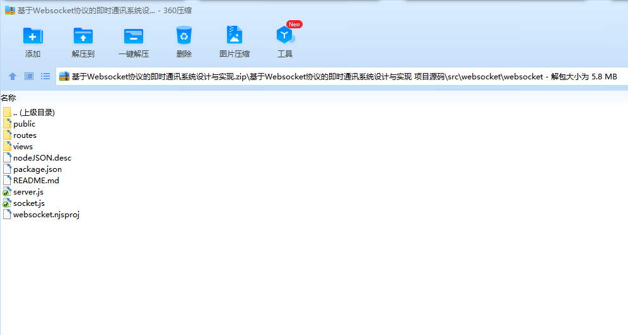This screenshot has width=628, height=335.
Task: Select the routes folder
Action: coord(20,135)
